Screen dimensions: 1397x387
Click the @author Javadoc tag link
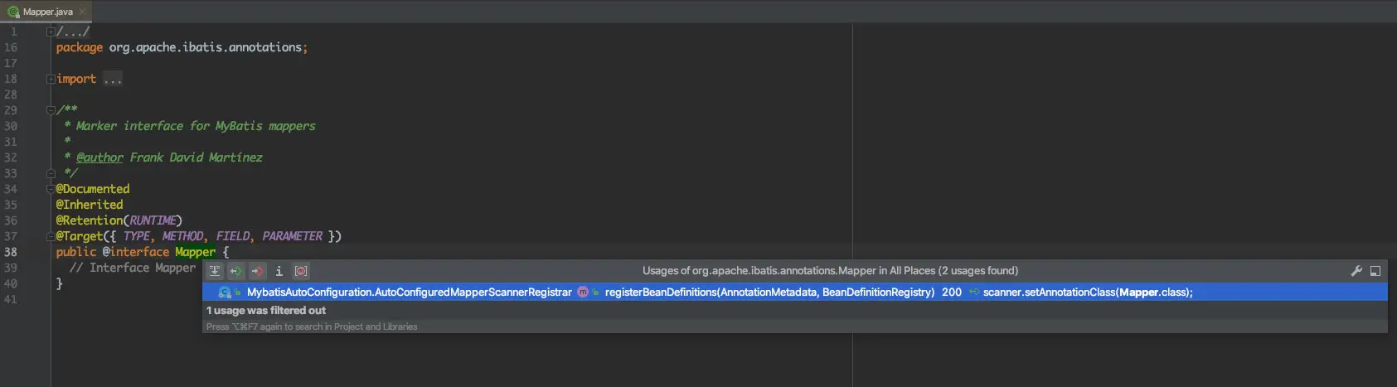coord(99,157)
